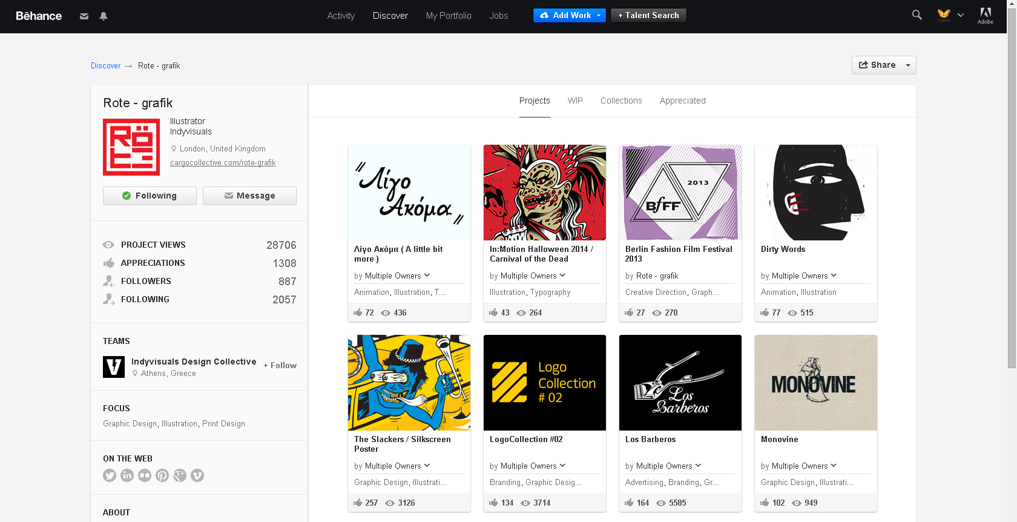
Task: Open Berlin Fashion Film Festival 2013 title
Action: pos(679,254)
